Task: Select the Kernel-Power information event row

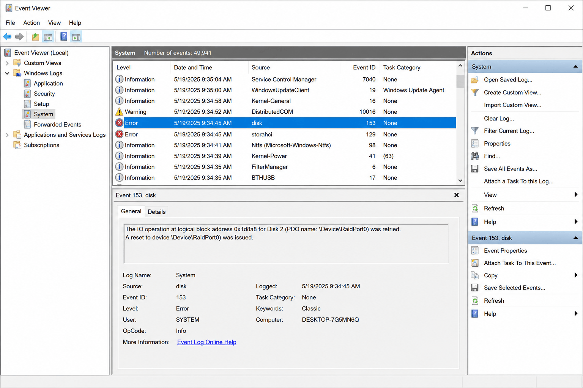Action: (x=285, y=156)
